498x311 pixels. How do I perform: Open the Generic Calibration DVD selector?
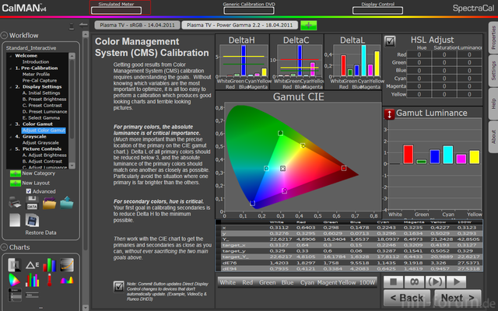click(x=249, y=10)
